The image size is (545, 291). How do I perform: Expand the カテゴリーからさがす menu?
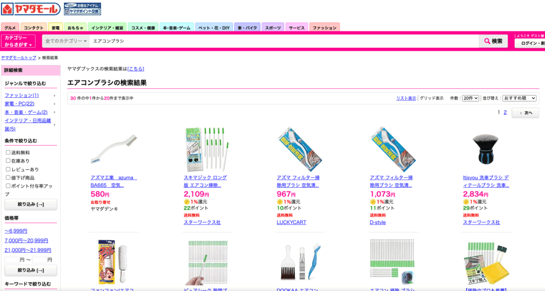(18, 41)
